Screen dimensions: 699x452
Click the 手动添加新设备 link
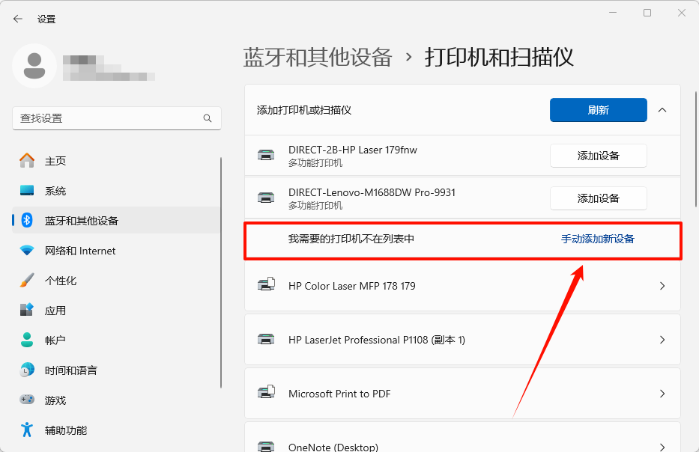tap(597, 239)
